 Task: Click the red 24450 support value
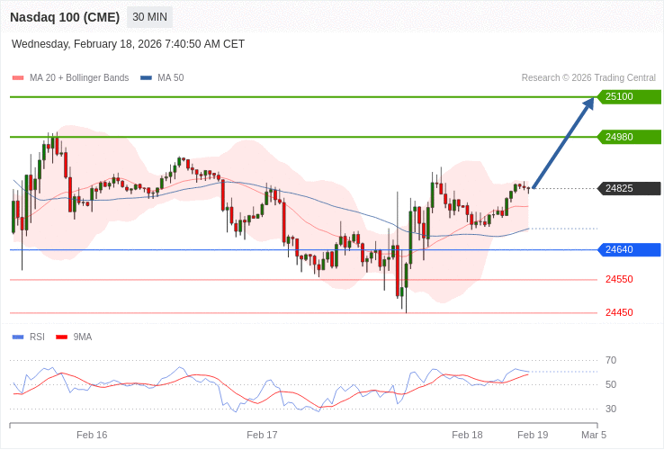click(x=619, y=312)
